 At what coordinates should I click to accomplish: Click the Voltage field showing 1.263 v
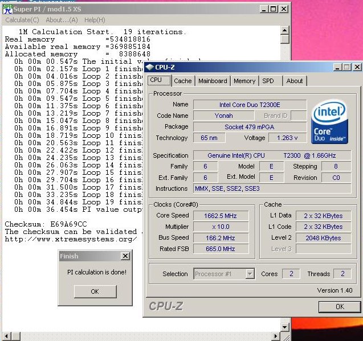click(x=288, y=138)
